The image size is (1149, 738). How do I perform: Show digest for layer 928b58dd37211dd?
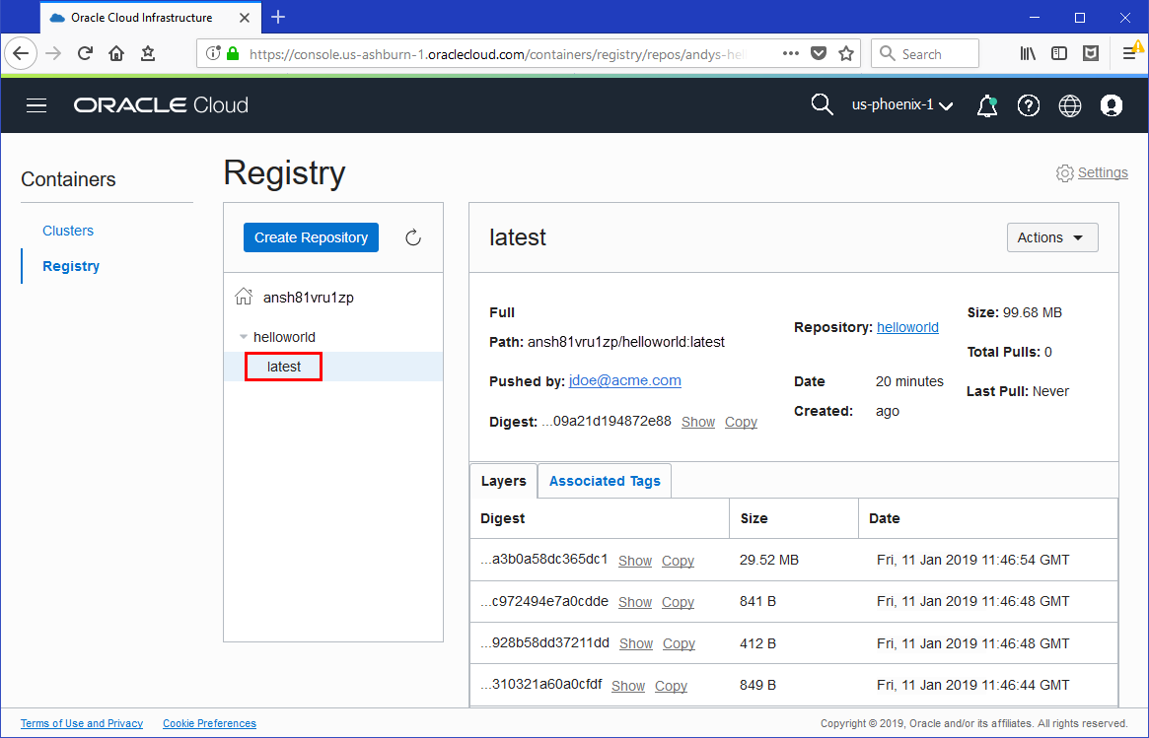636,644
